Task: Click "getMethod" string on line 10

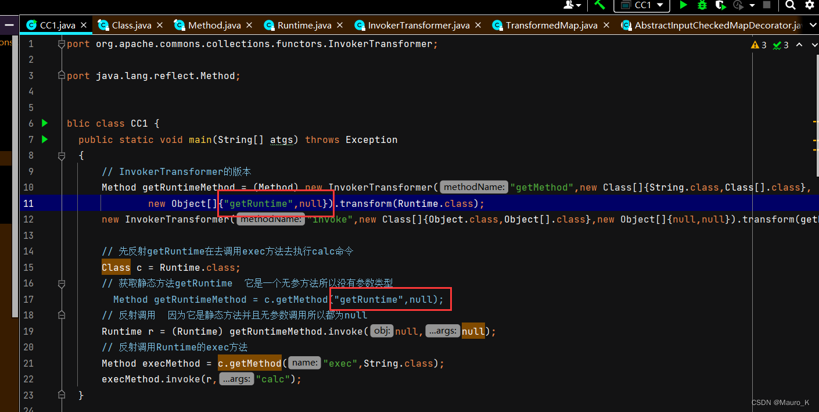Action: 543,187
